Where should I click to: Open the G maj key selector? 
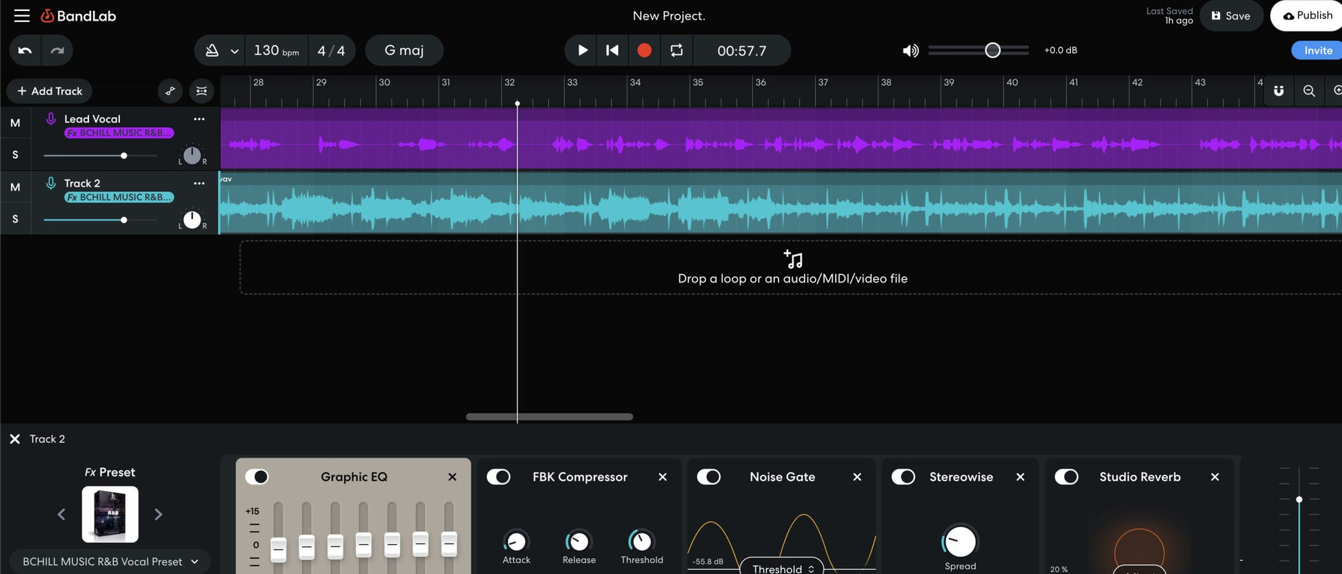(x=404, y=50)
